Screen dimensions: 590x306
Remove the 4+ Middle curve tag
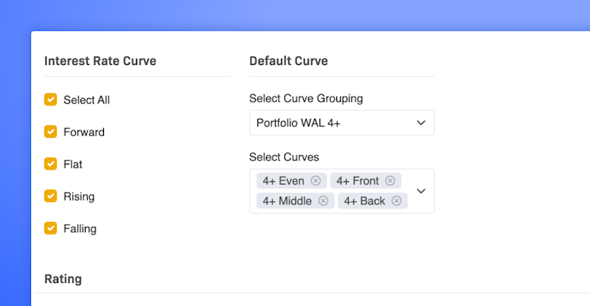pyautogui.click(x=323, y=201)
